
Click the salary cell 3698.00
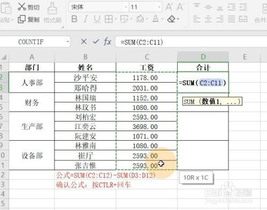pyautogui.click(x=147, y=126)
